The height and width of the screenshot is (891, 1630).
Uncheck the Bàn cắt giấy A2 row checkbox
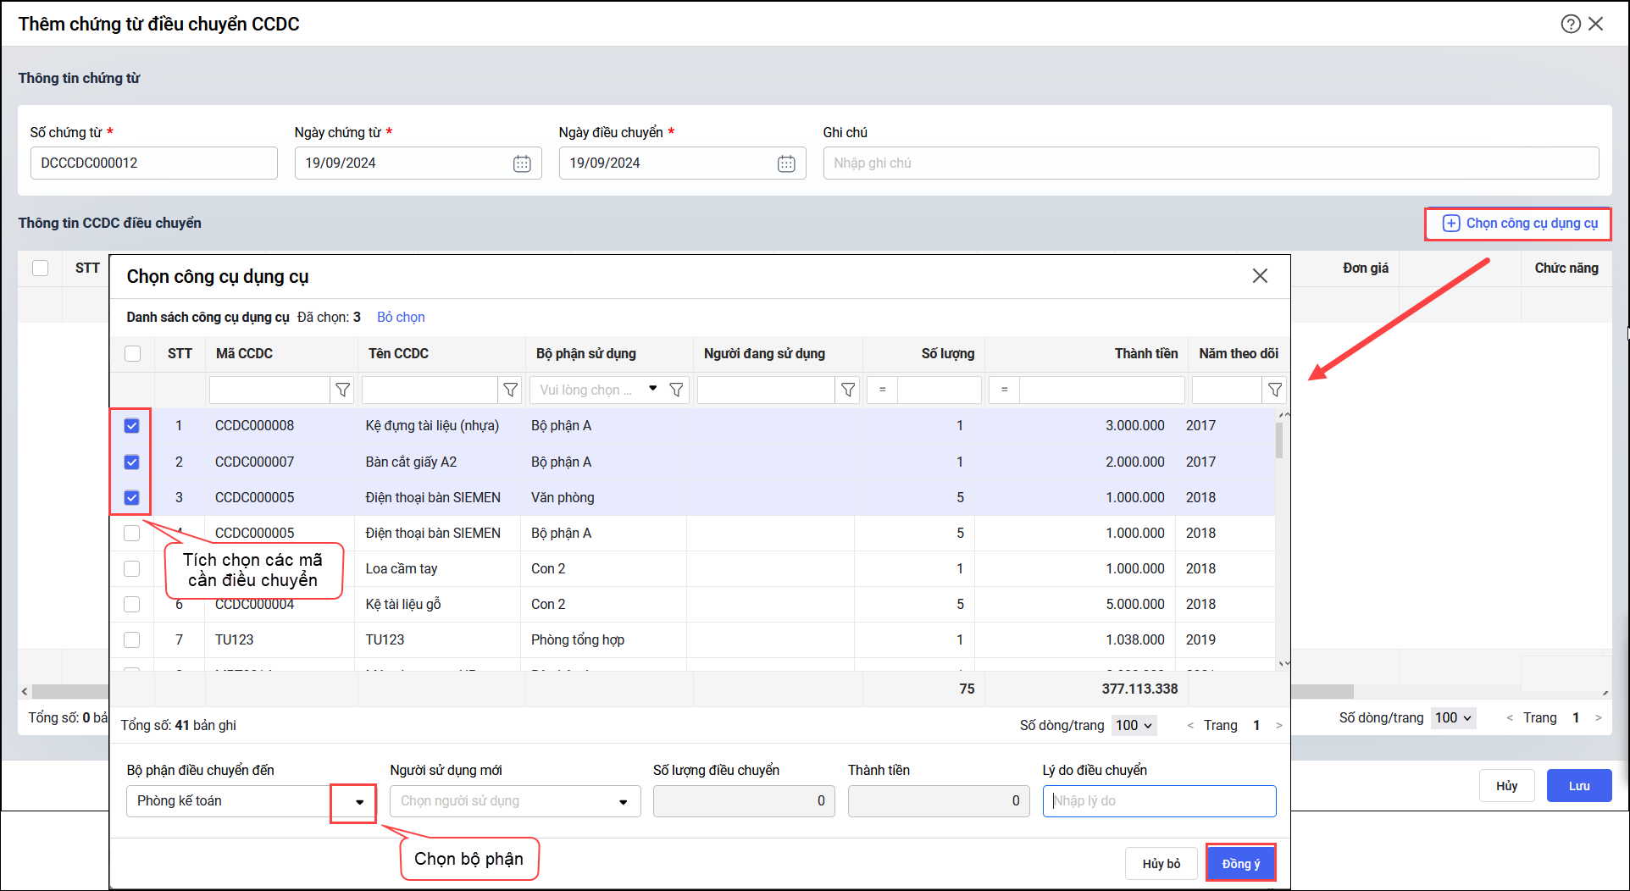click(x=132, y=462)
